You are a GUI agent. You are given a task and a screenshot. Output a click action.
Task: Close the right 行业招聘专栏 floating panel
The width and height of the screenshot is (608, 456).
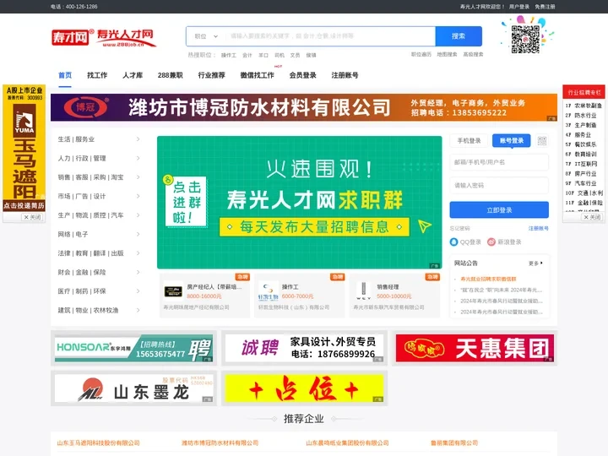coord(592,217)
